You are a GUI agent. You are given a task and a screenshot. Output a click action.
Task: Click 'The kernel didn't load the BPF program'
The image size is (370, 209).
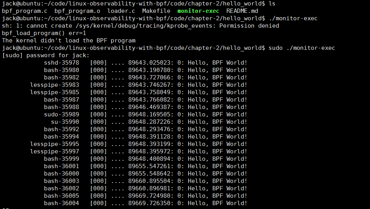69,40
